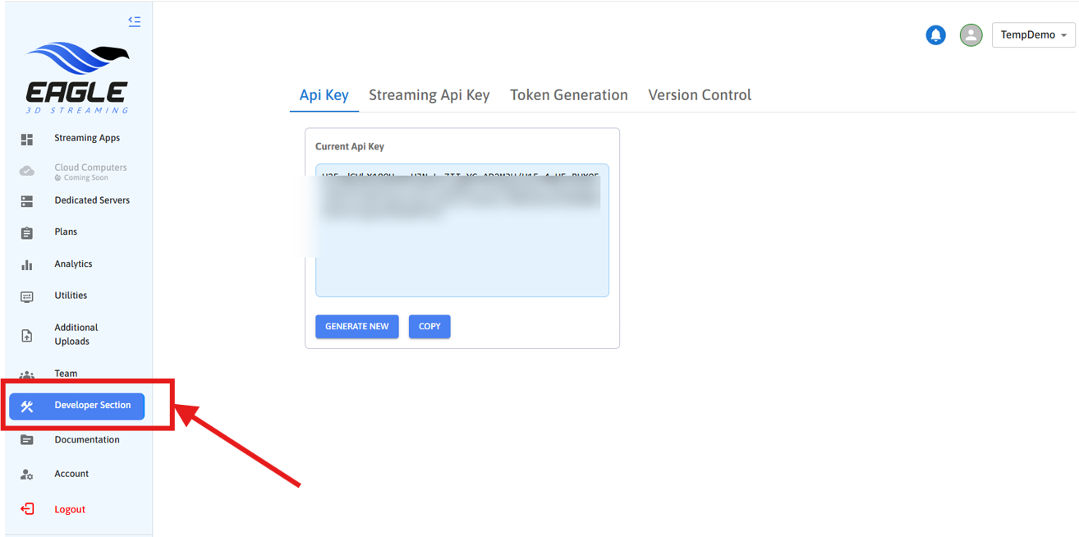Expand the TempDemo account dropdown
Image resolution: width=1079 pixels, height=537 pixels.
point(1033,35)
